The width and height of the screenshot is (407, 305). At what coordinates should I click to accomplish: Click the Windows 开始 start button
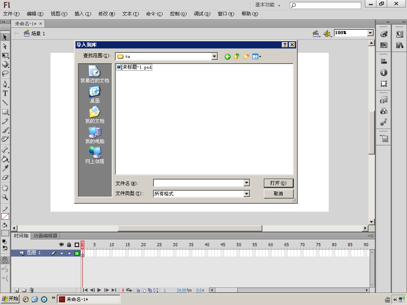tap(10, 299)
